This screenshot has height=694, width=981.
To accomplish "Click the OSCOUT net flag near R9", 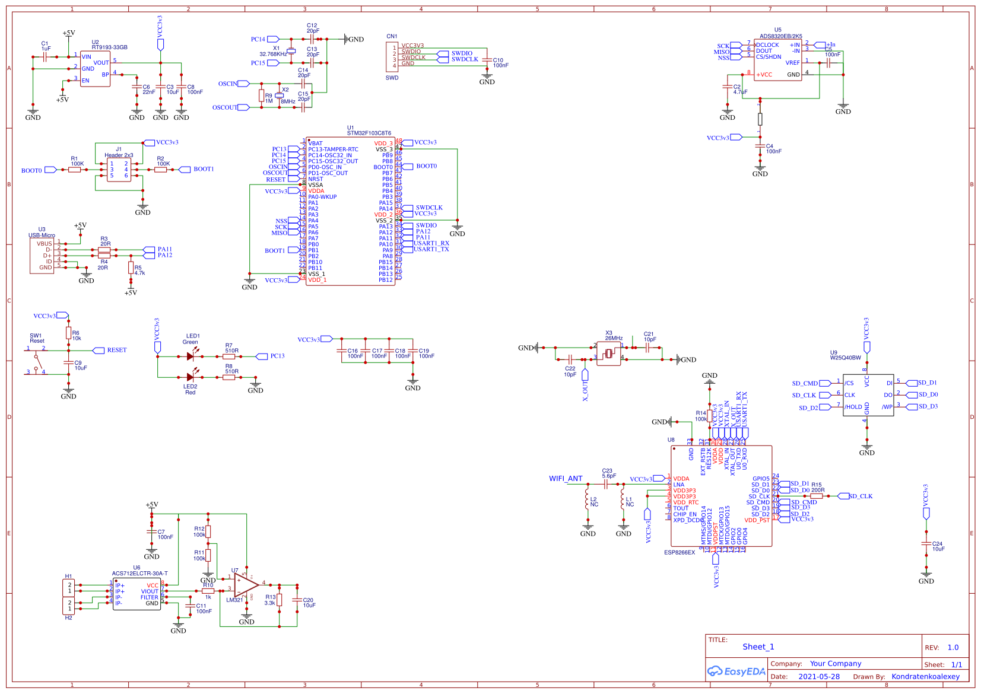I will pos(231,107).
